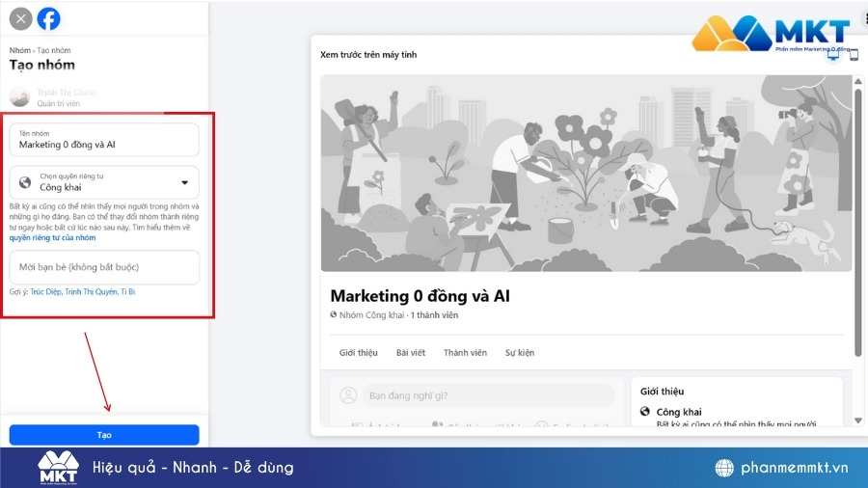
Task: Click Xem trước trên máy tính heading
Action: click(368, 54)
